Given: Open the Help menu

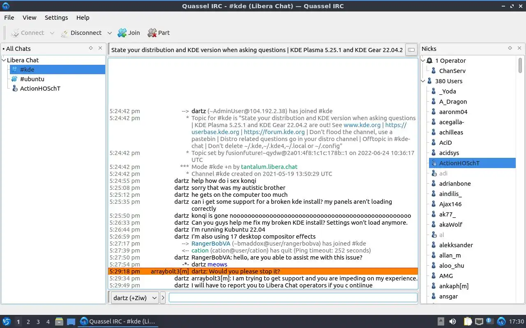Looking at the screenshot, I should (x=83, y=18).
